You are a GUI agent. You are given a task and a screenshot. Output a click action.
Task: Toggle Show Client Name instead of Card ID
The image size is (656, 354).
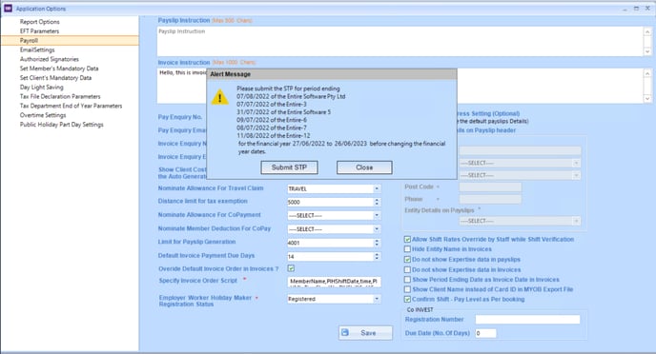point(407,289)
